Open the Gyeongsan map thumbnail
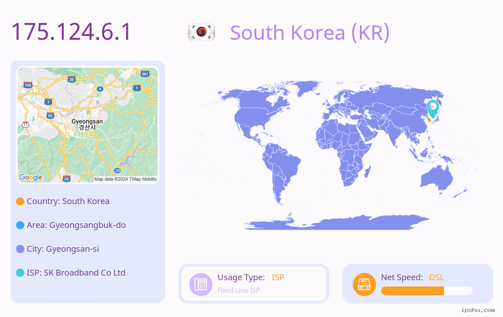This screenshot has height=317, width=503. [88, 125]
